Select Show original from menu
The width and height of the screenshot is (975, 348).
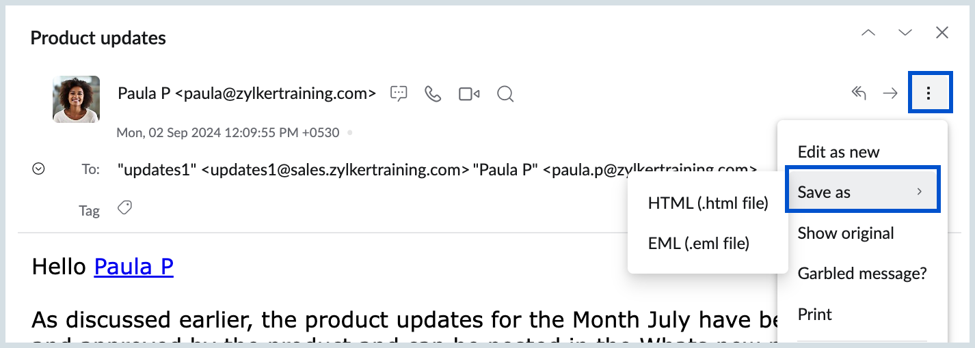pos(846,233)
